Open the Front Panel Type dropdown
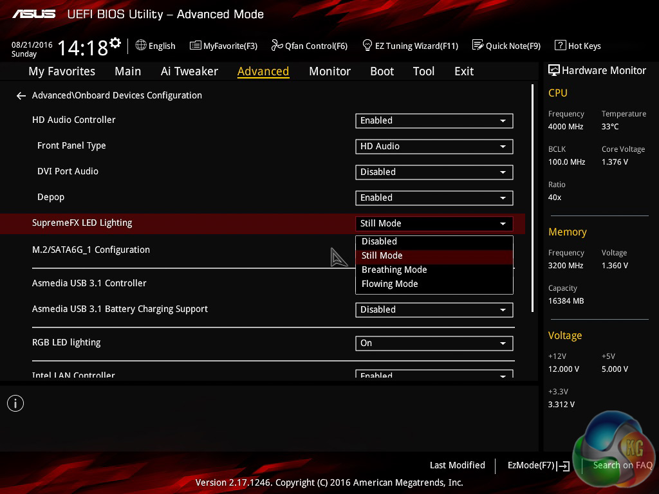Image resolution: width=659 pixels, height=494 pixels. tap(434, 147)
